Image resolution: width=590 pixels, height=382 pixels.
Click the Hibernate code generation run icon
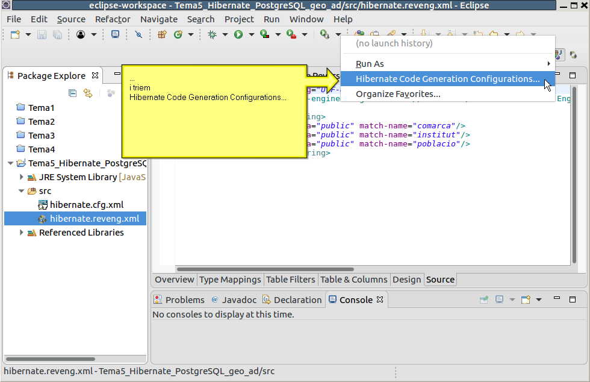324,35
